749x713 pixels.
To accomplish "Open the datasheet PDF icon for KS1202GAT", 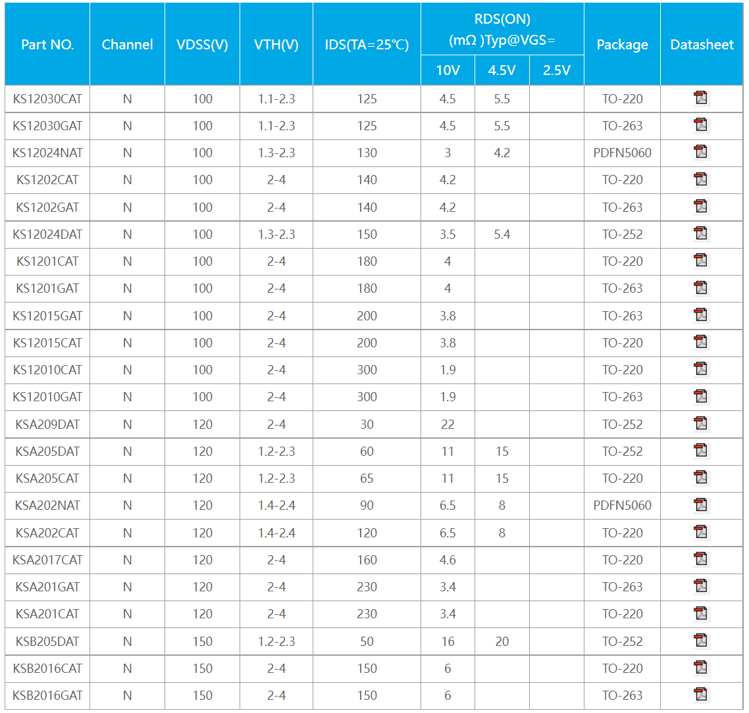I will [x=701, y=207].
